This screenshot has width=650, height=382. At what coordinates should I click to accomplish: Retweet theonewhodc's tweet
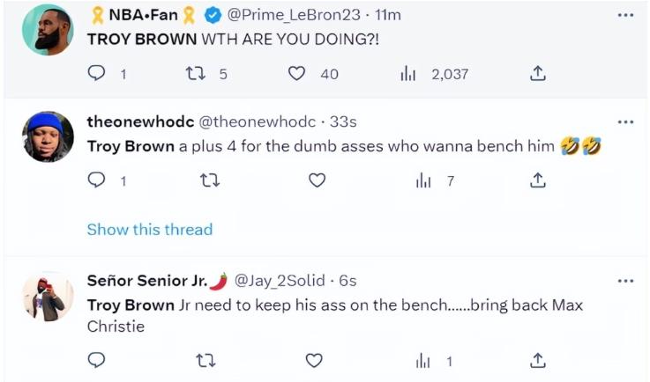(x=209, y=180)
